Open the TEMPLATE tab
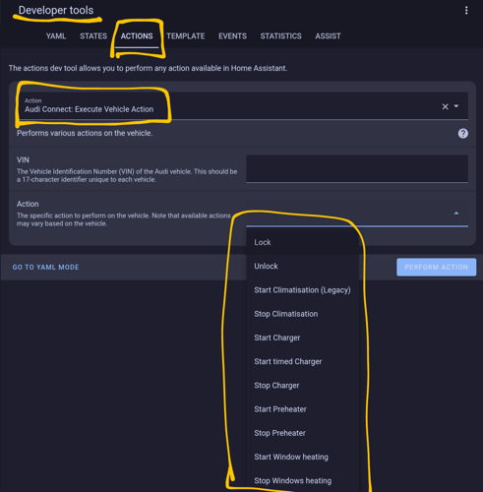The height and width of the screenshot is (492, 483). pyautogui.click(x=186, y=36)
